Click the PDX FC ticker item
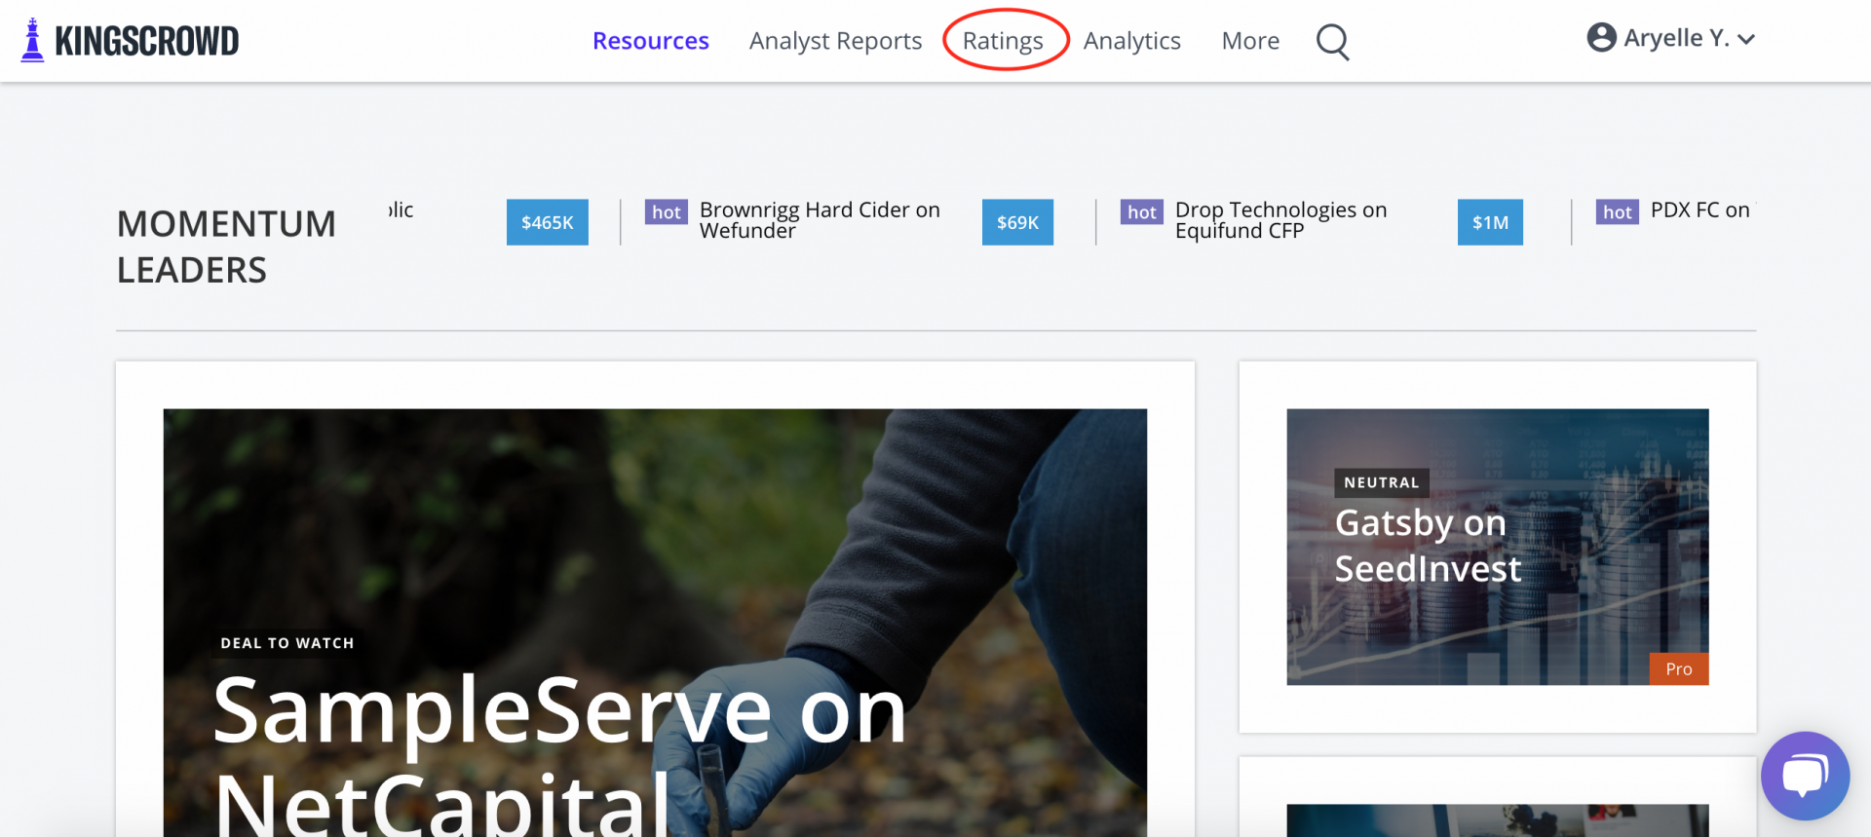 (1699, 209)
